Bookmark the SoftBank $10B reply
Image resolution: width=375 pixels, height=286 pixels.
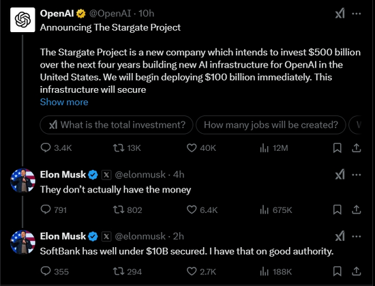(337, 272)
